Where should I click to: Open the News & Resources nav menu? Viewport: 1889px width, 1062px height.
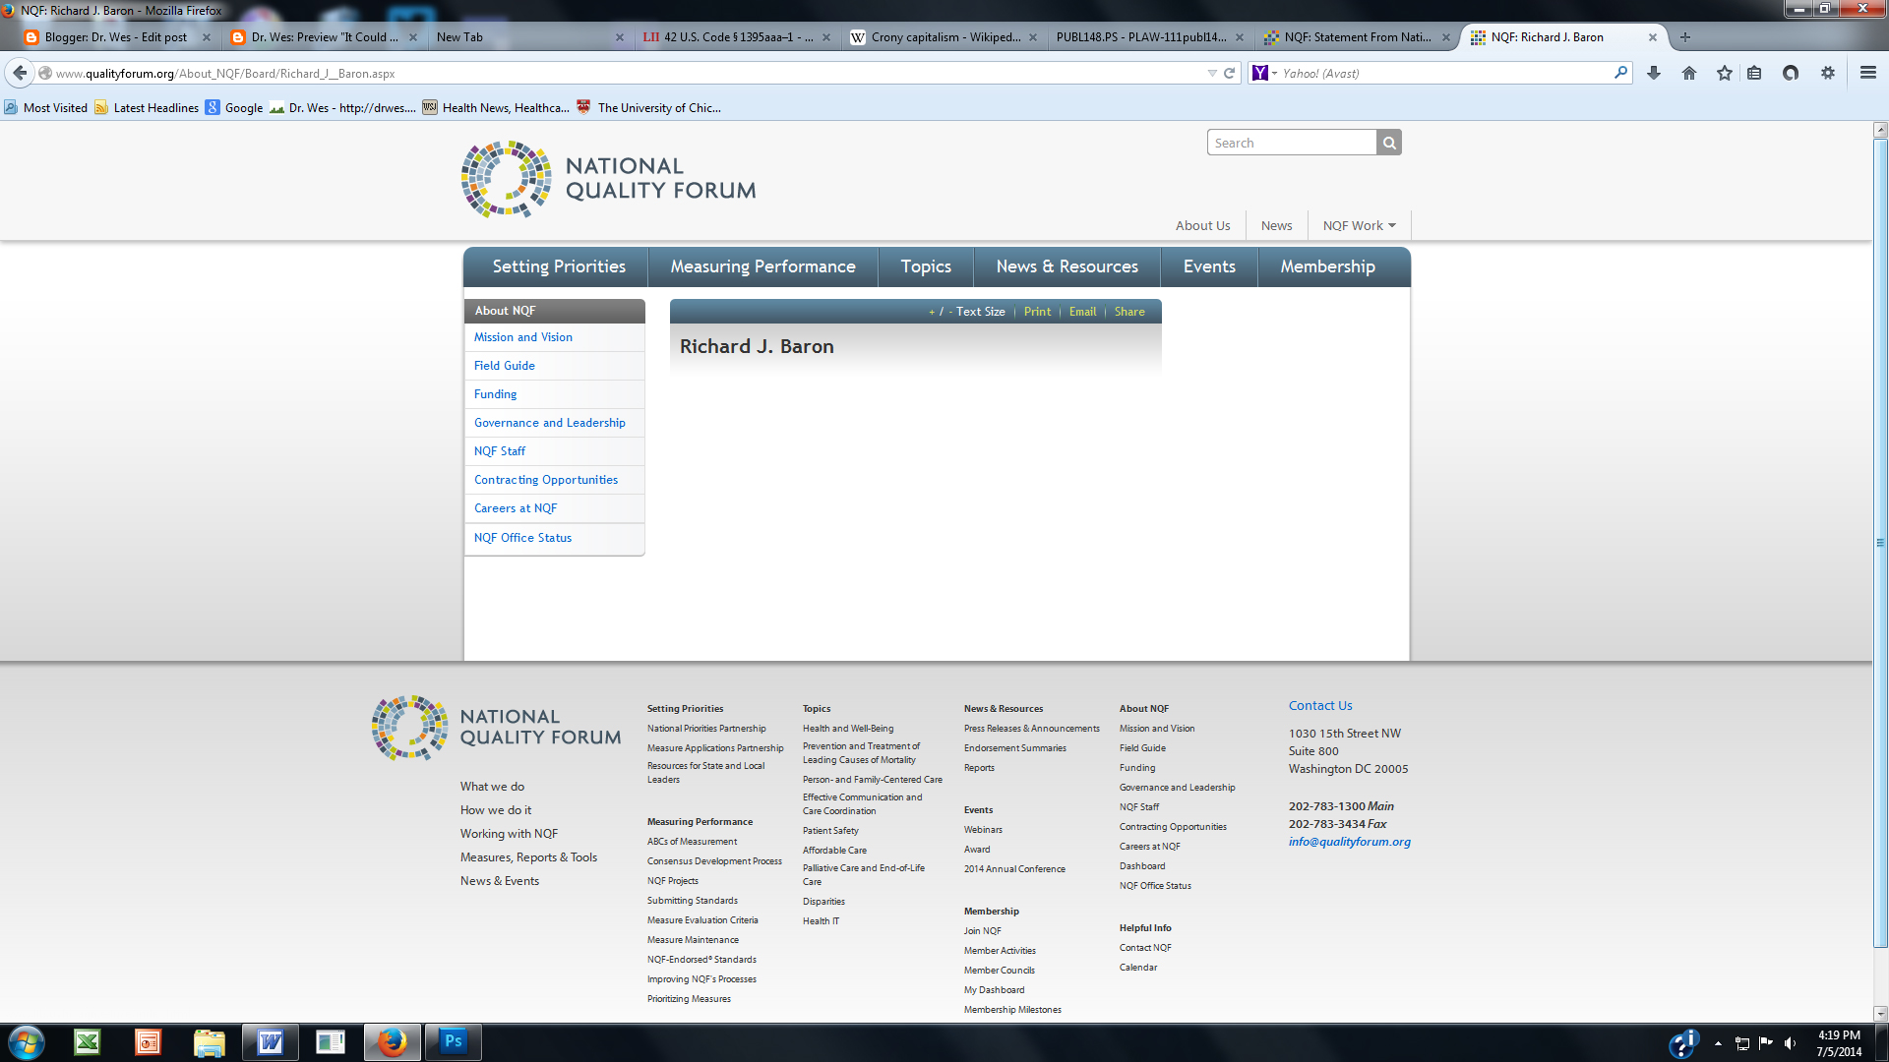tap(1066, 266)
